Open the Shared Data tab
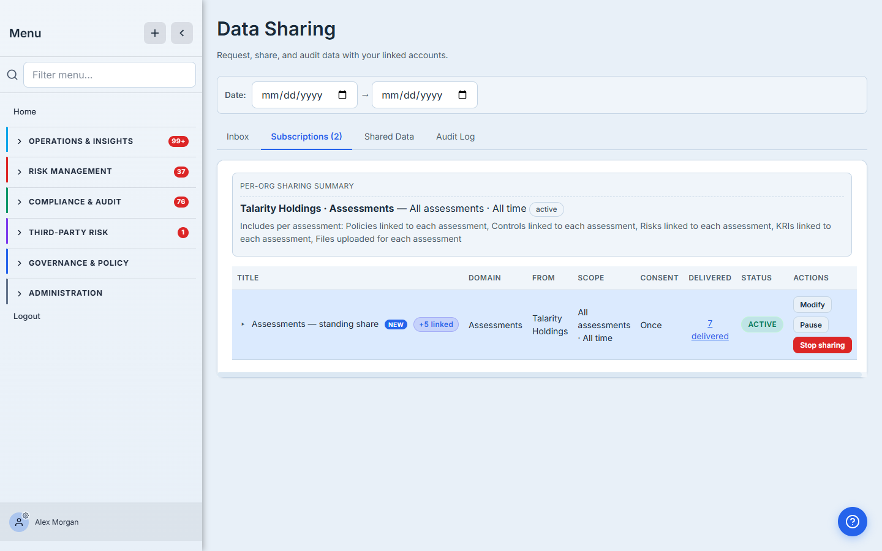This screenshot has width=882, height=551. pyautogui.click(x=389, y=137)
